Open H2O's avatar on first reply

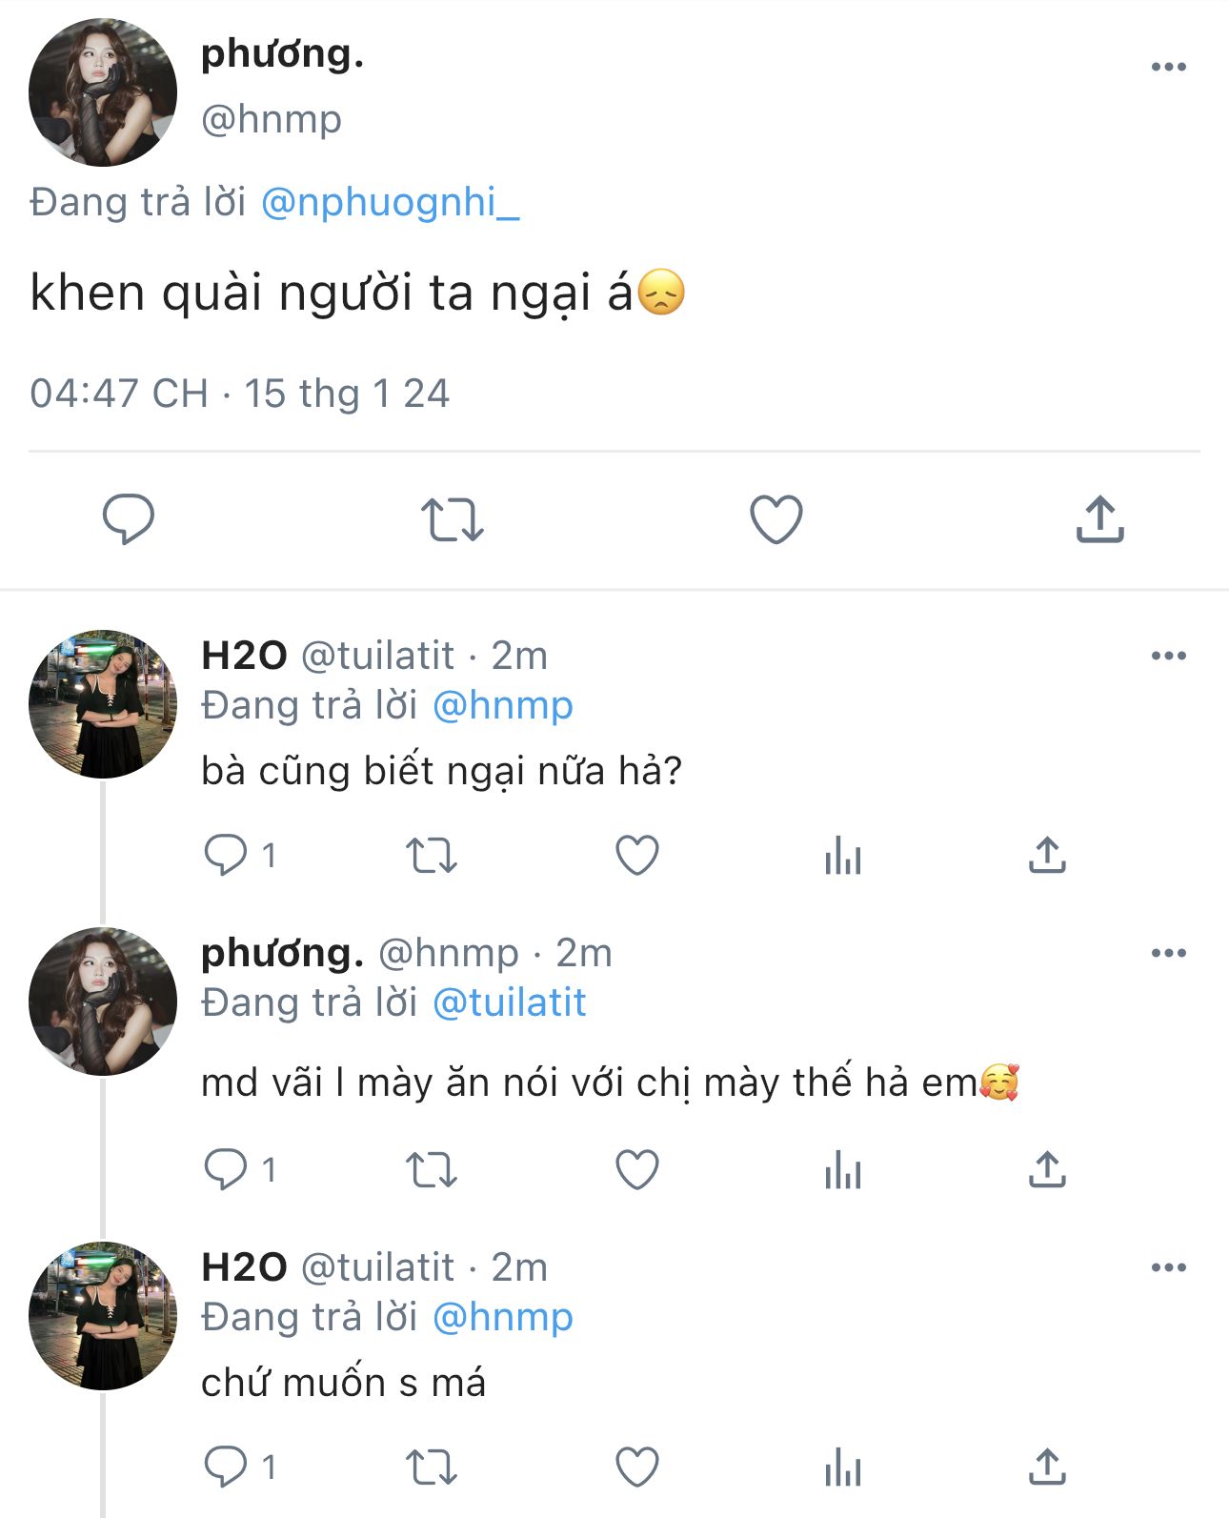[x=103, y=703]
